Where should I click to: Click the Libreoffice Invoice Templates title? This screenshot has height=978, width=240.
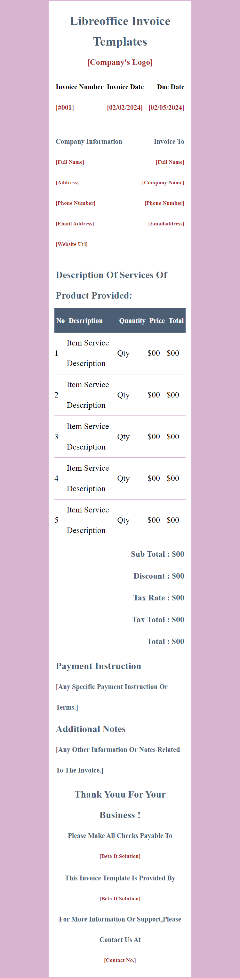pos(120,31)
